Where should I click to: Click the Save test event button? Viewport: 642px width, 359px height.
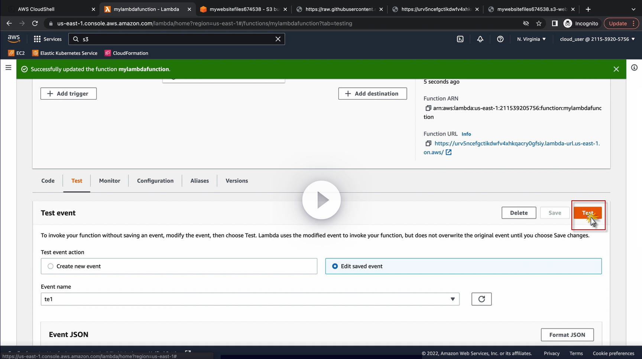pos(555,213)
